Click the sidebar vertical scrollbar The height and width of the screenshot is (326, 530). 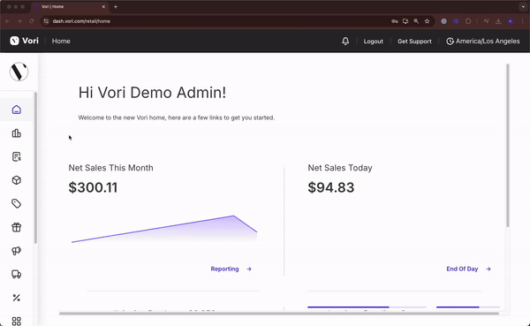pyautogui.click(x=35, y=167)
